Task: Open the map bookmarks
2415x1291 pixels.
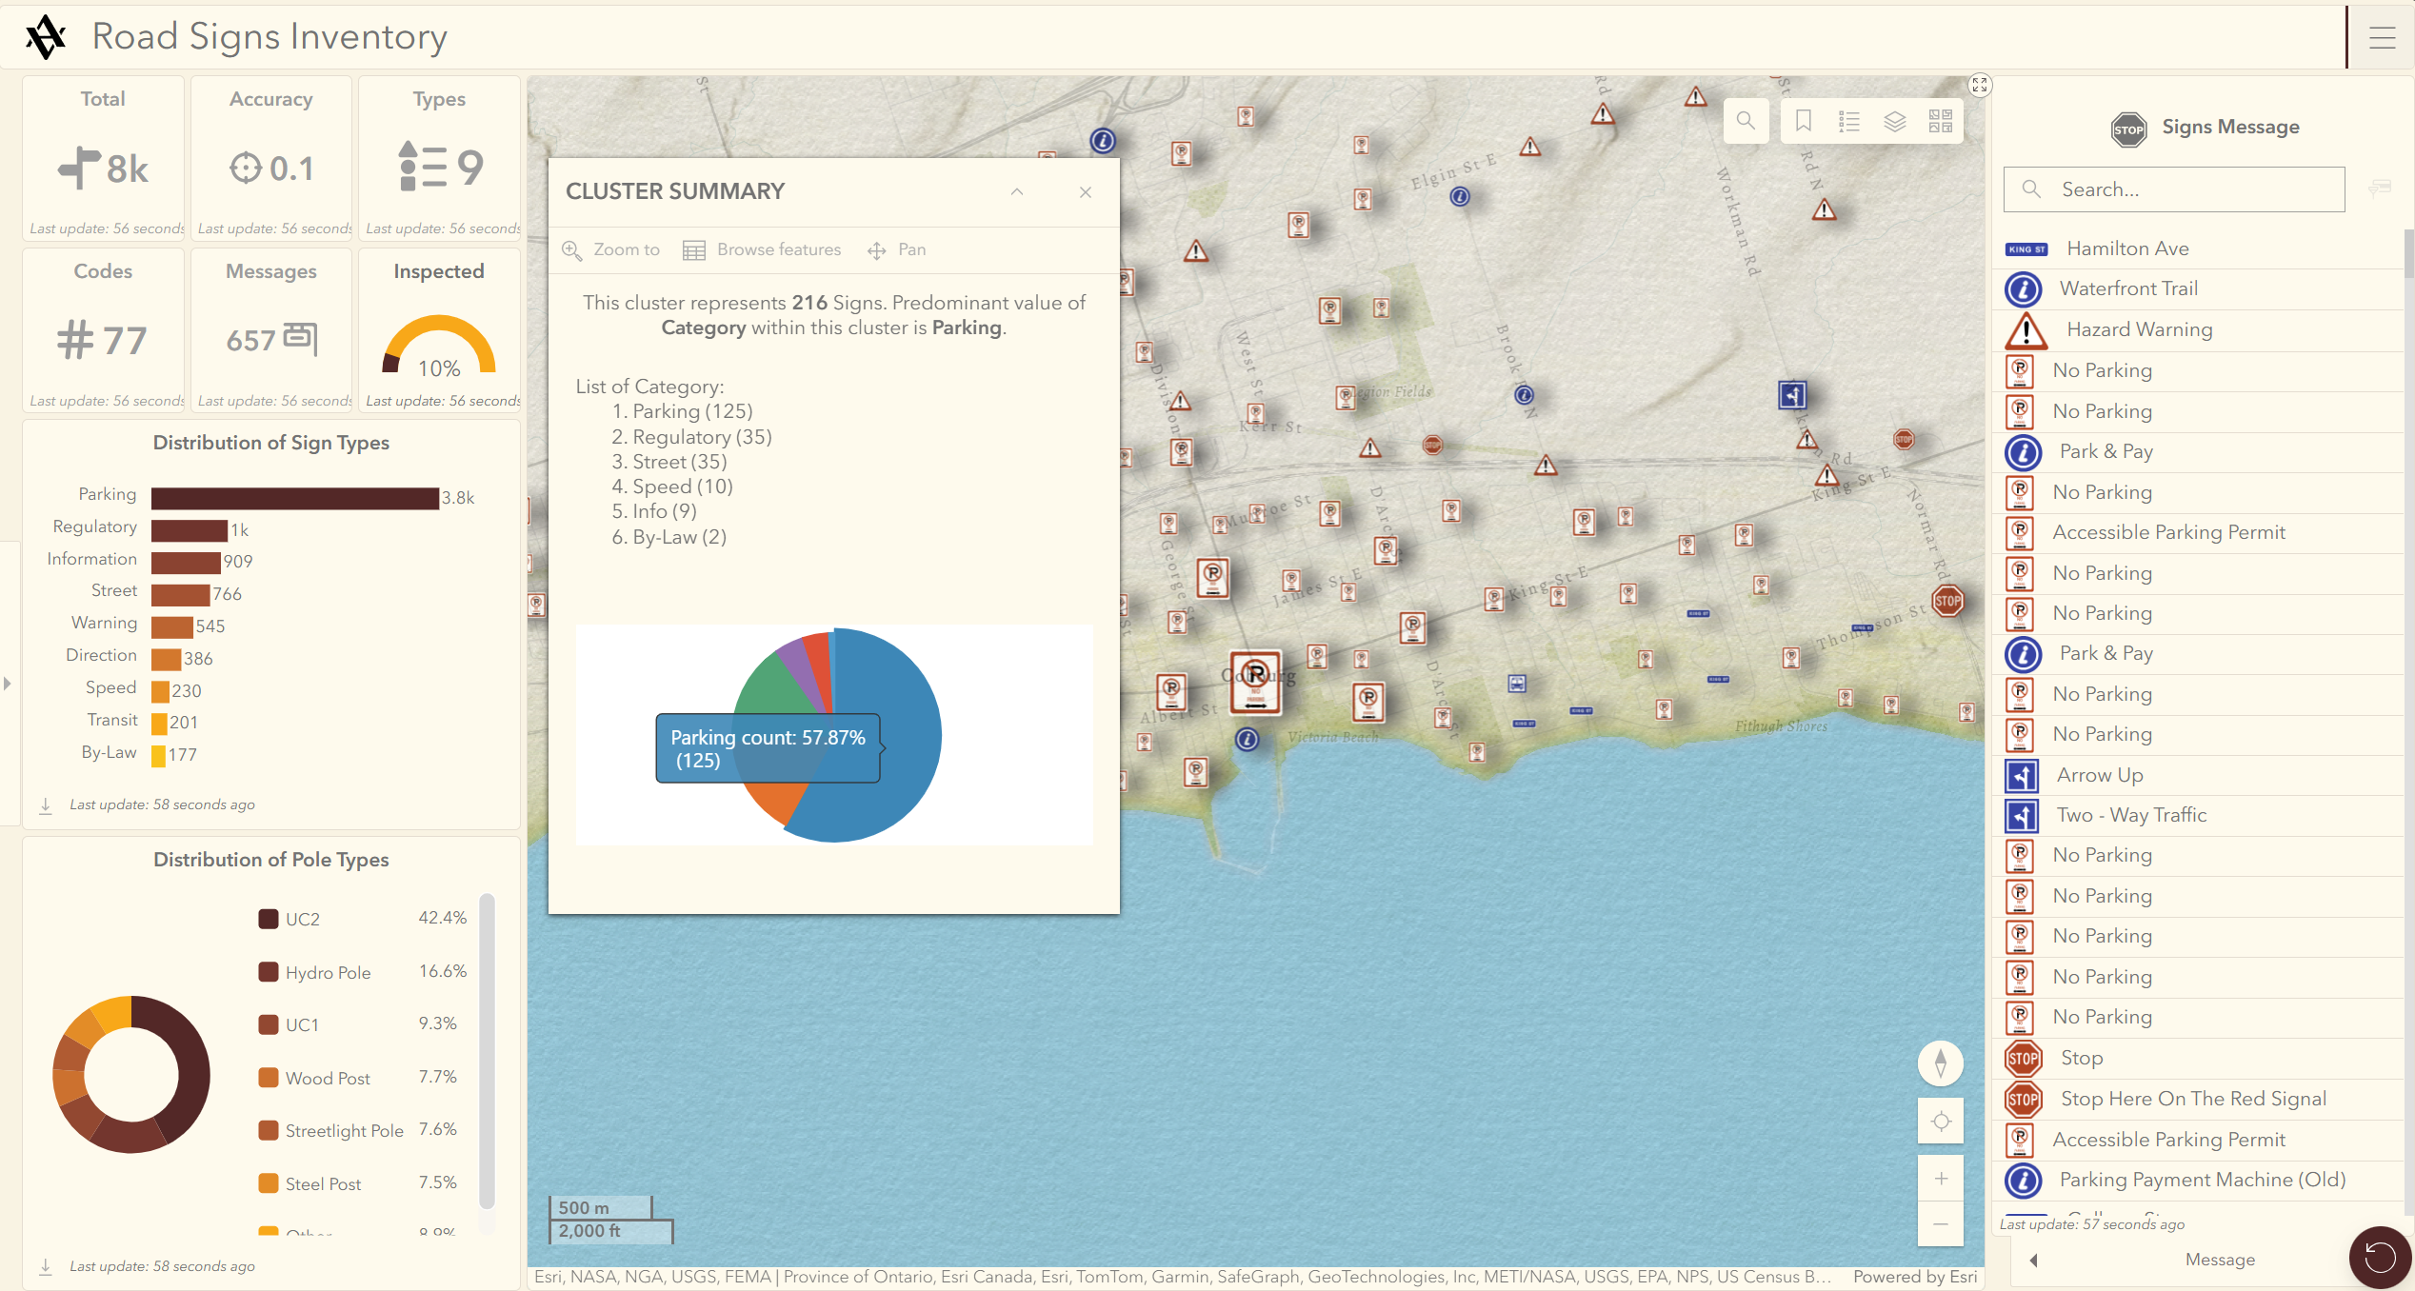Action: 1803,121
